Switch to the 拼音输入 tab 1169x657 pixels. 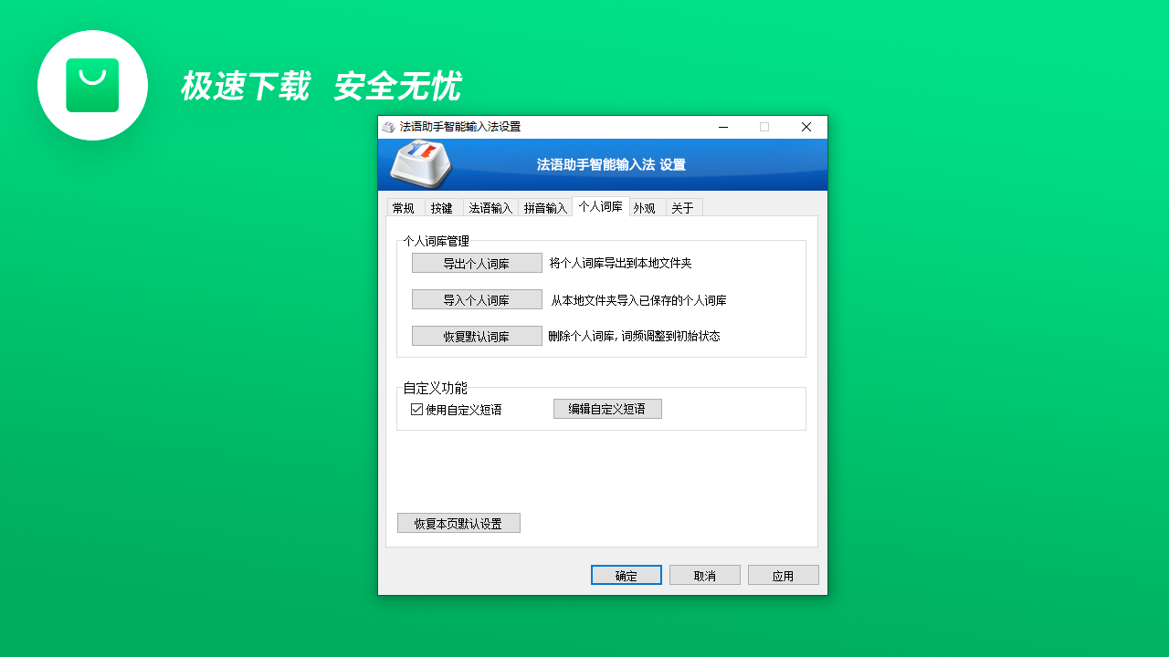pos(544,207)
